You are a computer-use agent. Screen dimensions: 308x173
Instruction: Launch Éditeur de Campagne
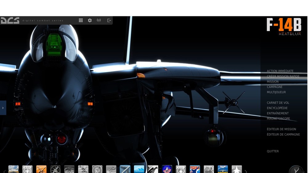click(283, 135)
